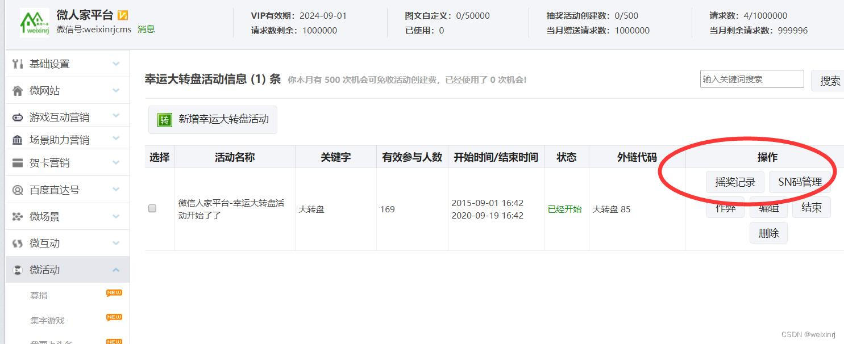This screenshot has height=344, width=844.
Task: Click the 已经开始 status text
Action: (x=564, y=209)
